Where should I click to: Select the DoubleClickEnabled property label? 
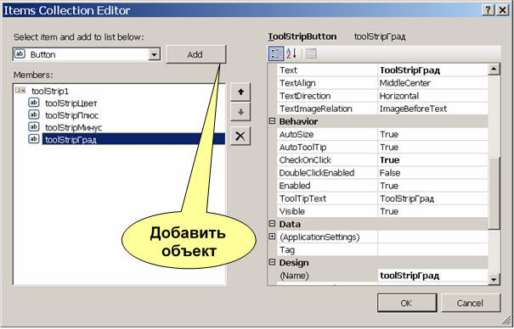317,173
